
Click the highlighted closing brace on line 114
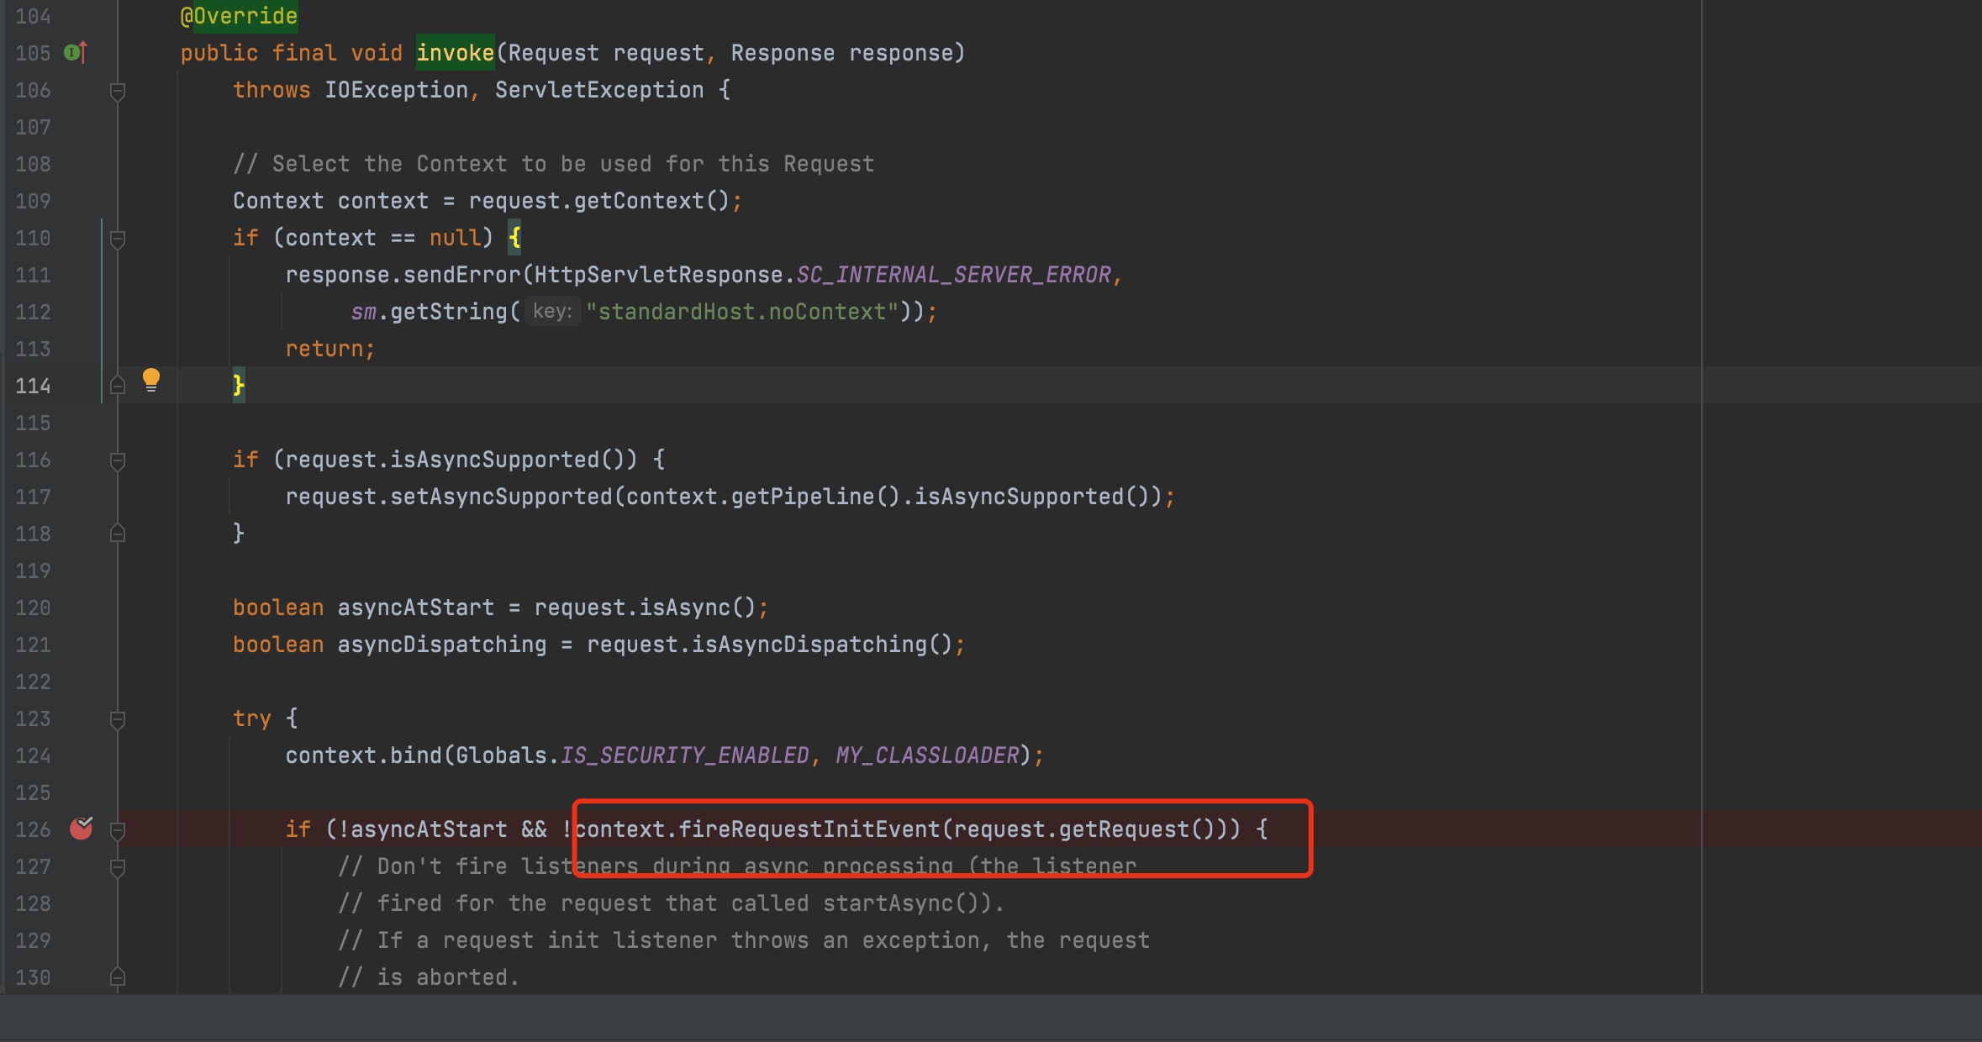tap(239, 386)
